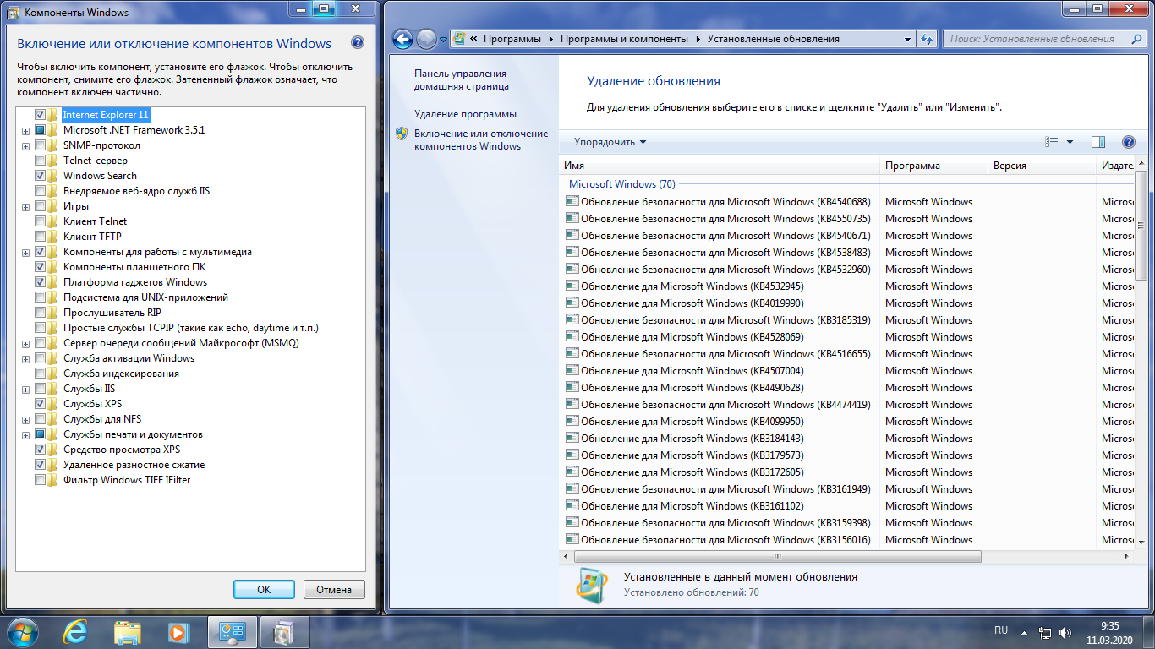The image size is (1155, 649).
Task: Open Windows Explorer from taskbar
Action: (128, 631)
